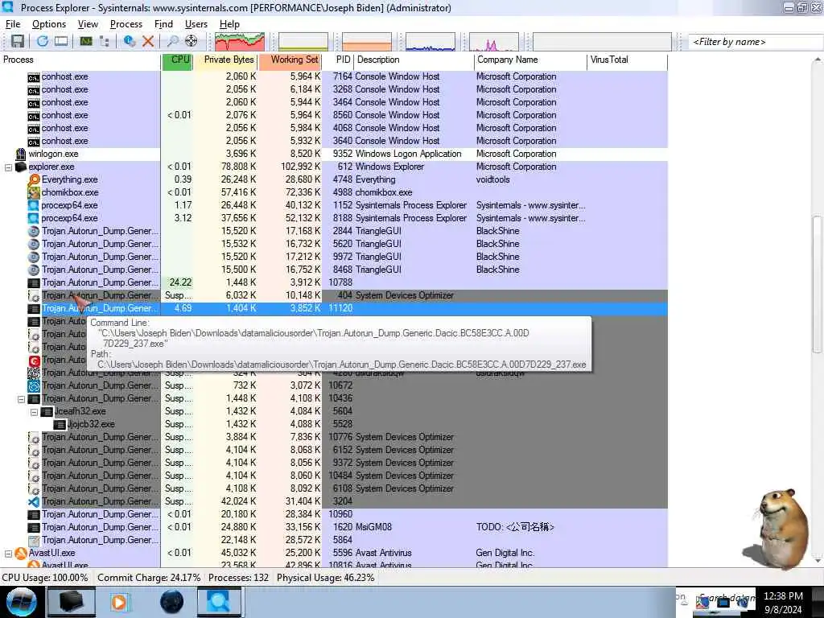This screenshot has height=618, width=824.
Task: Sort by the CPU column header
Action: 177,60
